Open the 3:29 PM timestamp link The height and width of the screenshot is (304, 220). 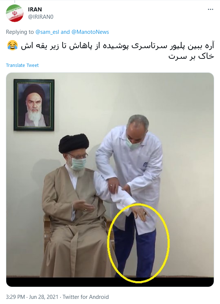15,297
